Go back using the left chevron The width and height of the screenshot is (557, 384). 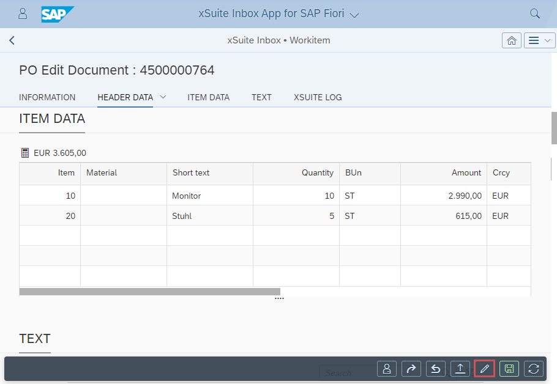pyautogui.click(x=12, y=40)
